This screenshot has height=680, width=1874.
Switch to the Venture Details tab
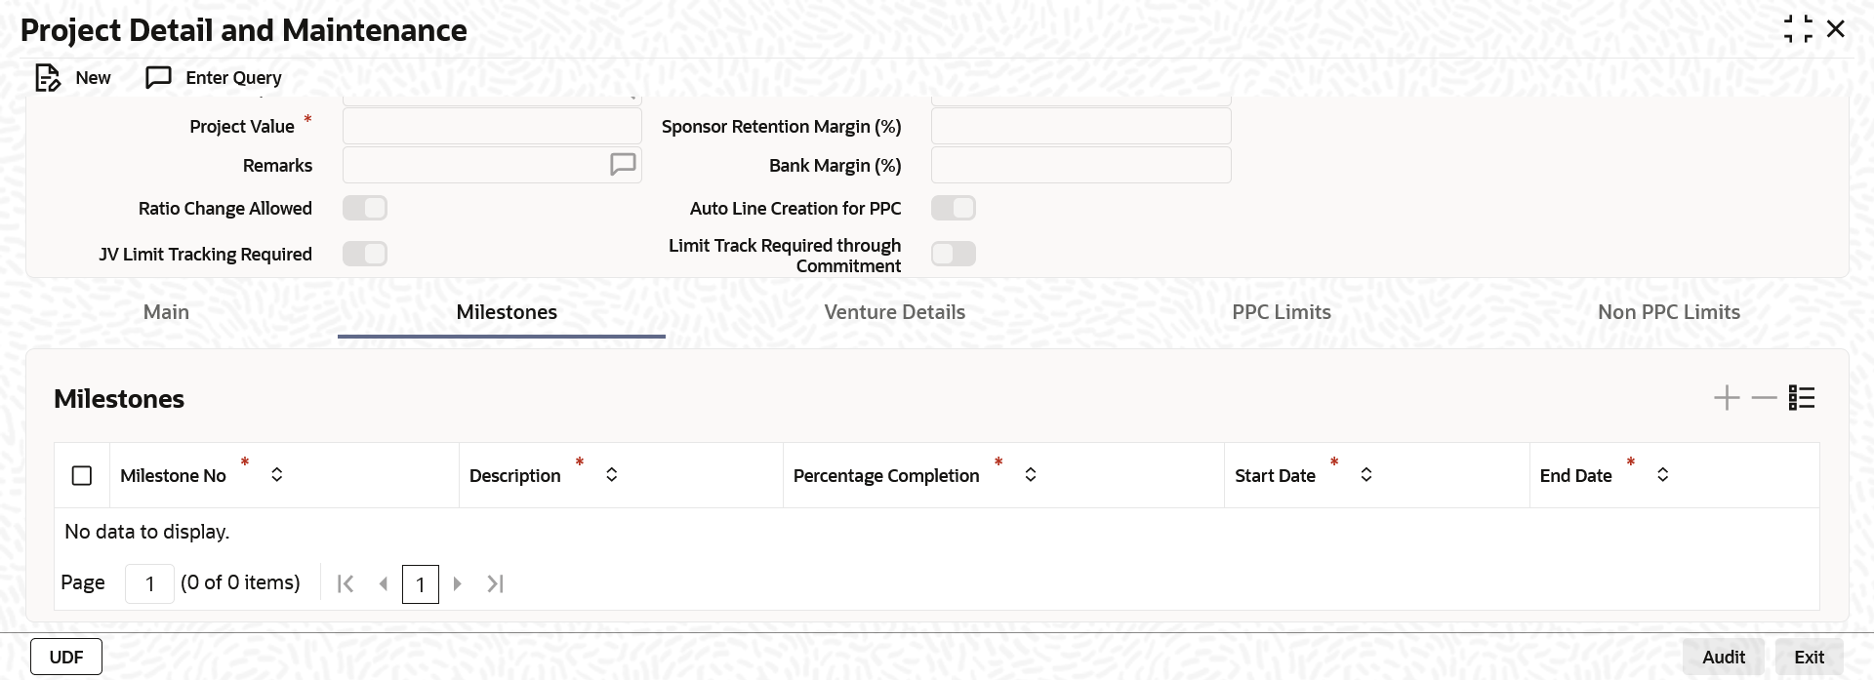coord(894,312)
